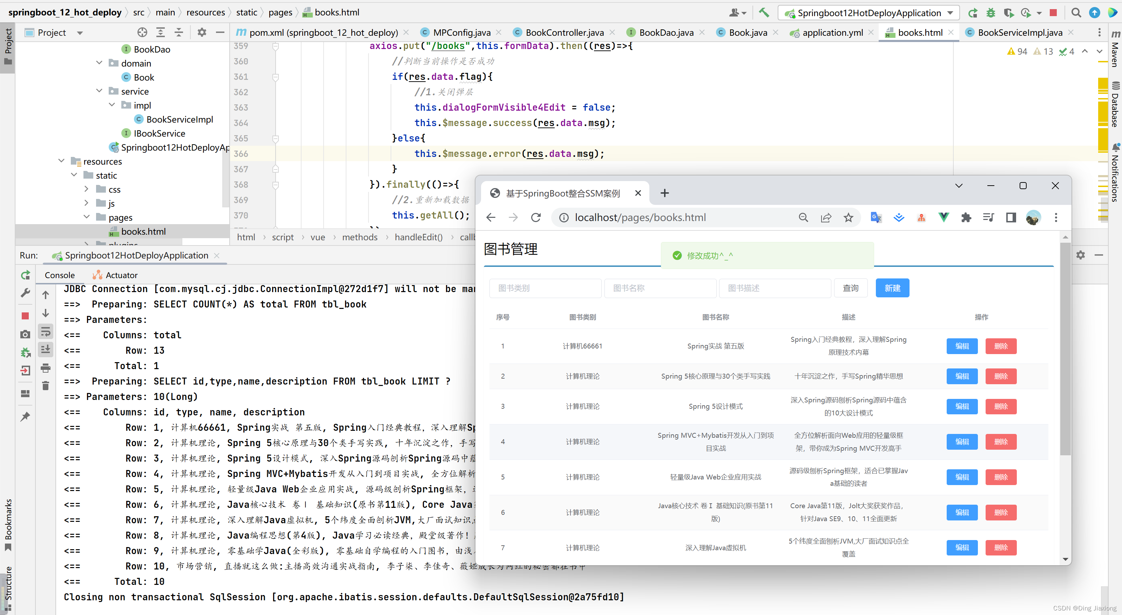
Task: Open BookServiceImpl.java editor tab
Action: (1020, 32)
